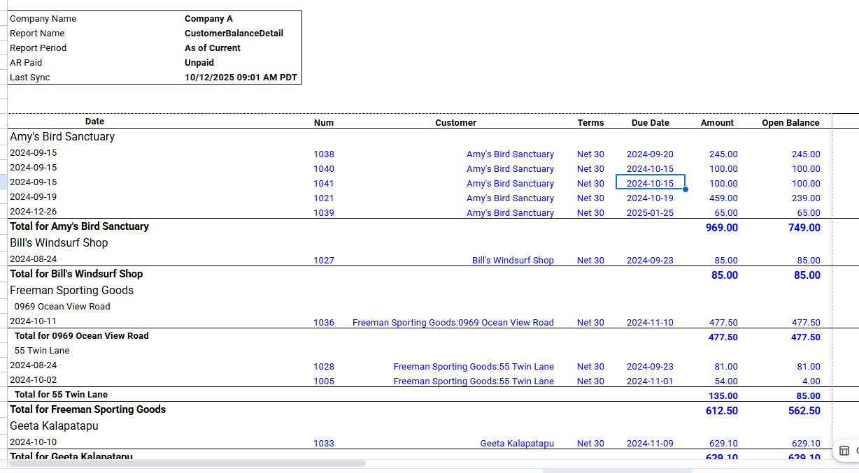Viewport: 859px width, 473px height.
Task: Open invoice number 1028 link
Action: pyautogui.click(x=324, y=367)
